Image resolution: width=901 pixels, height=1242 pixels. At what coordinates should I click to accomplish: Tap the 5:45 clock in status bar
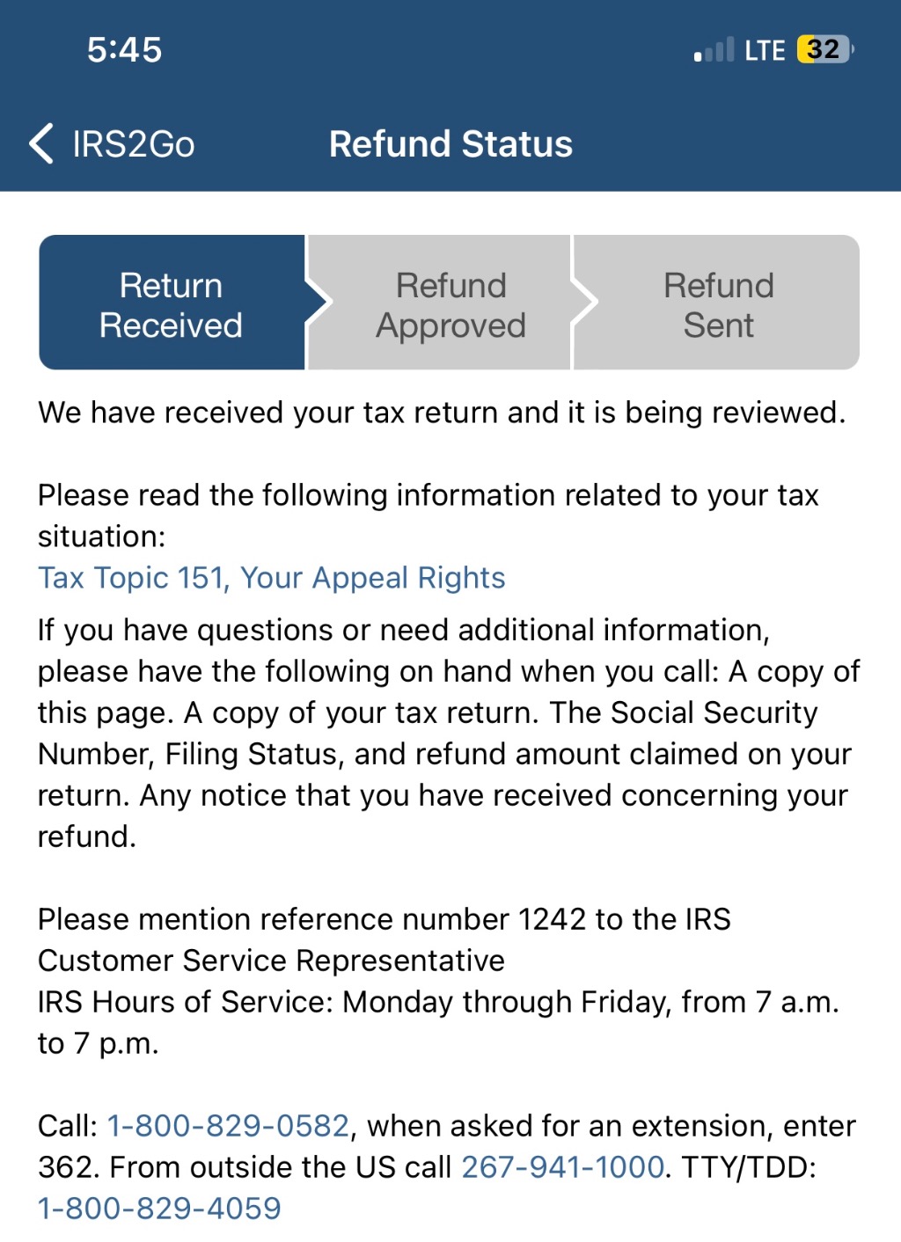[124, 50]
